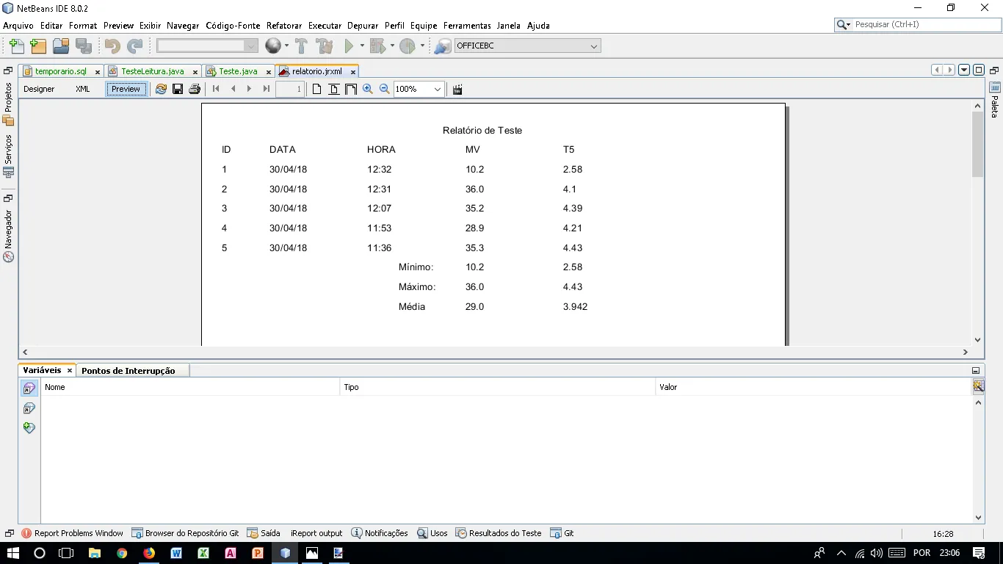Image resolution: width=1003 pixels, height=564 pixels.
Task: Open the Pontos de Interrupção tab
Action: click(x=128, y=371)
